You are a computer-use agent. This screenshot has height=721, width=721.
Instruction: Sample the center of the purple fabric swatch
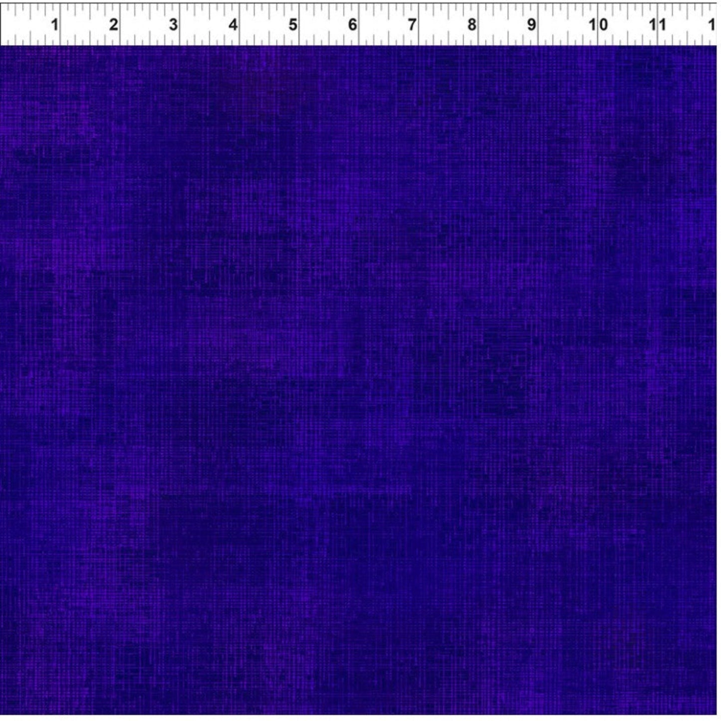(x=358, y=380)
